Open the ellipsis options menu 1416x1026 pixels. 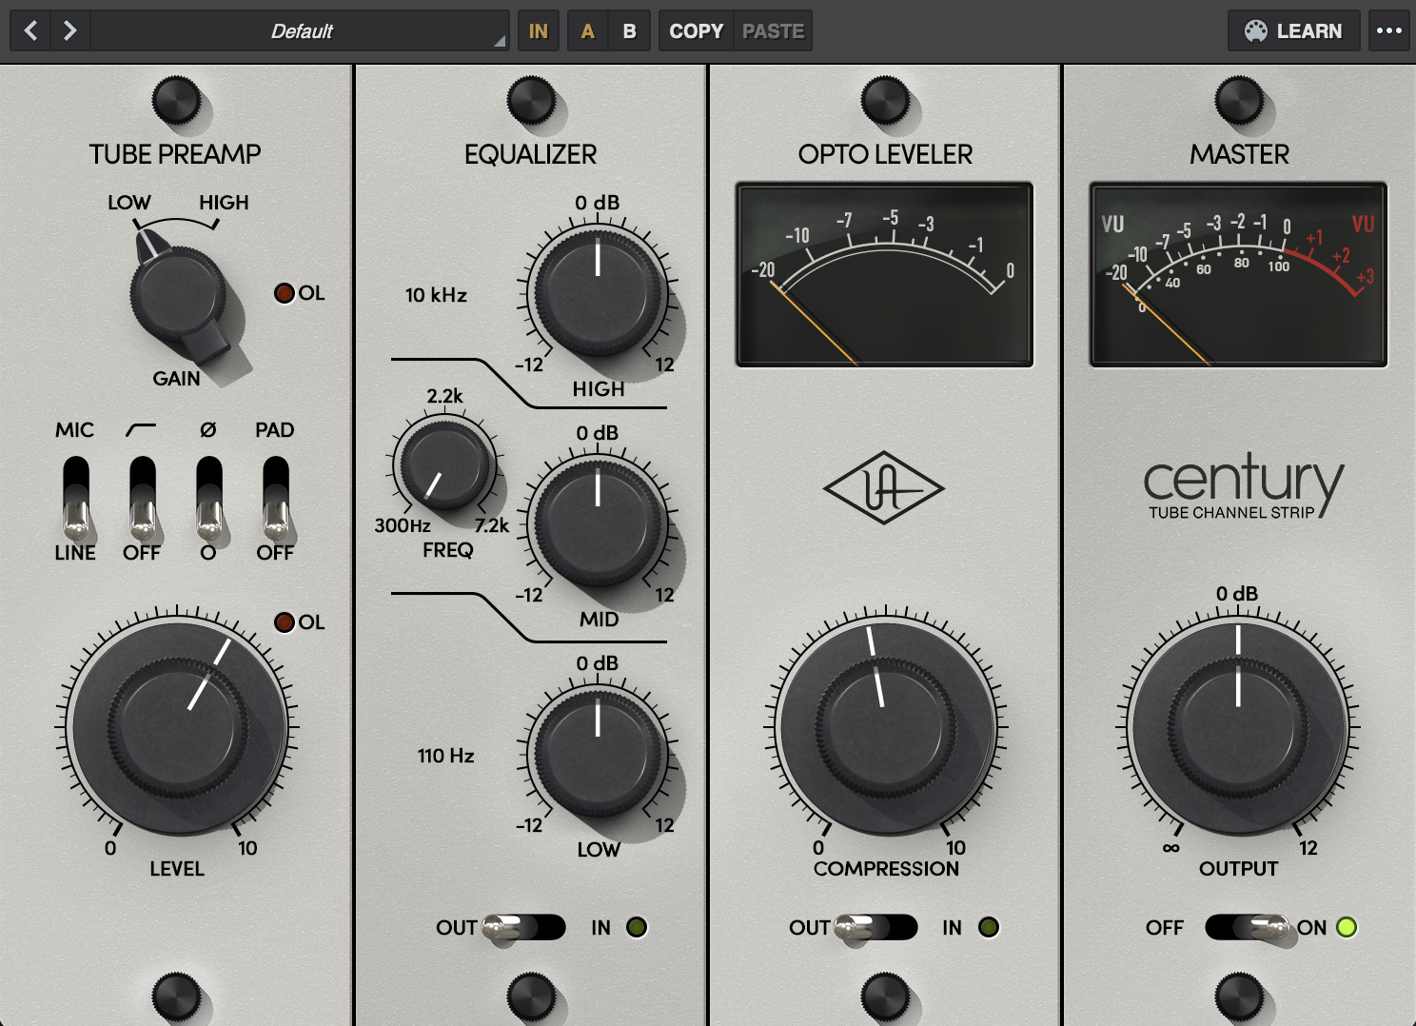point(1388,30)
